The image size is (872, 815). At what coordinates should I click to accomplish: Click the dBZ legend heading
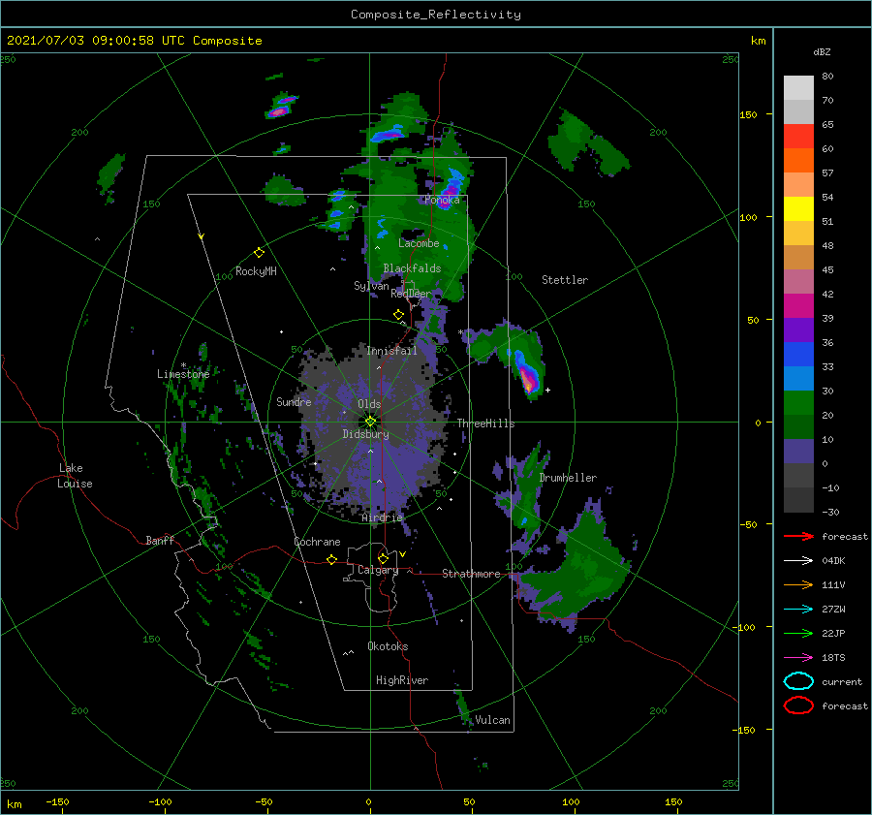[822, 51]
